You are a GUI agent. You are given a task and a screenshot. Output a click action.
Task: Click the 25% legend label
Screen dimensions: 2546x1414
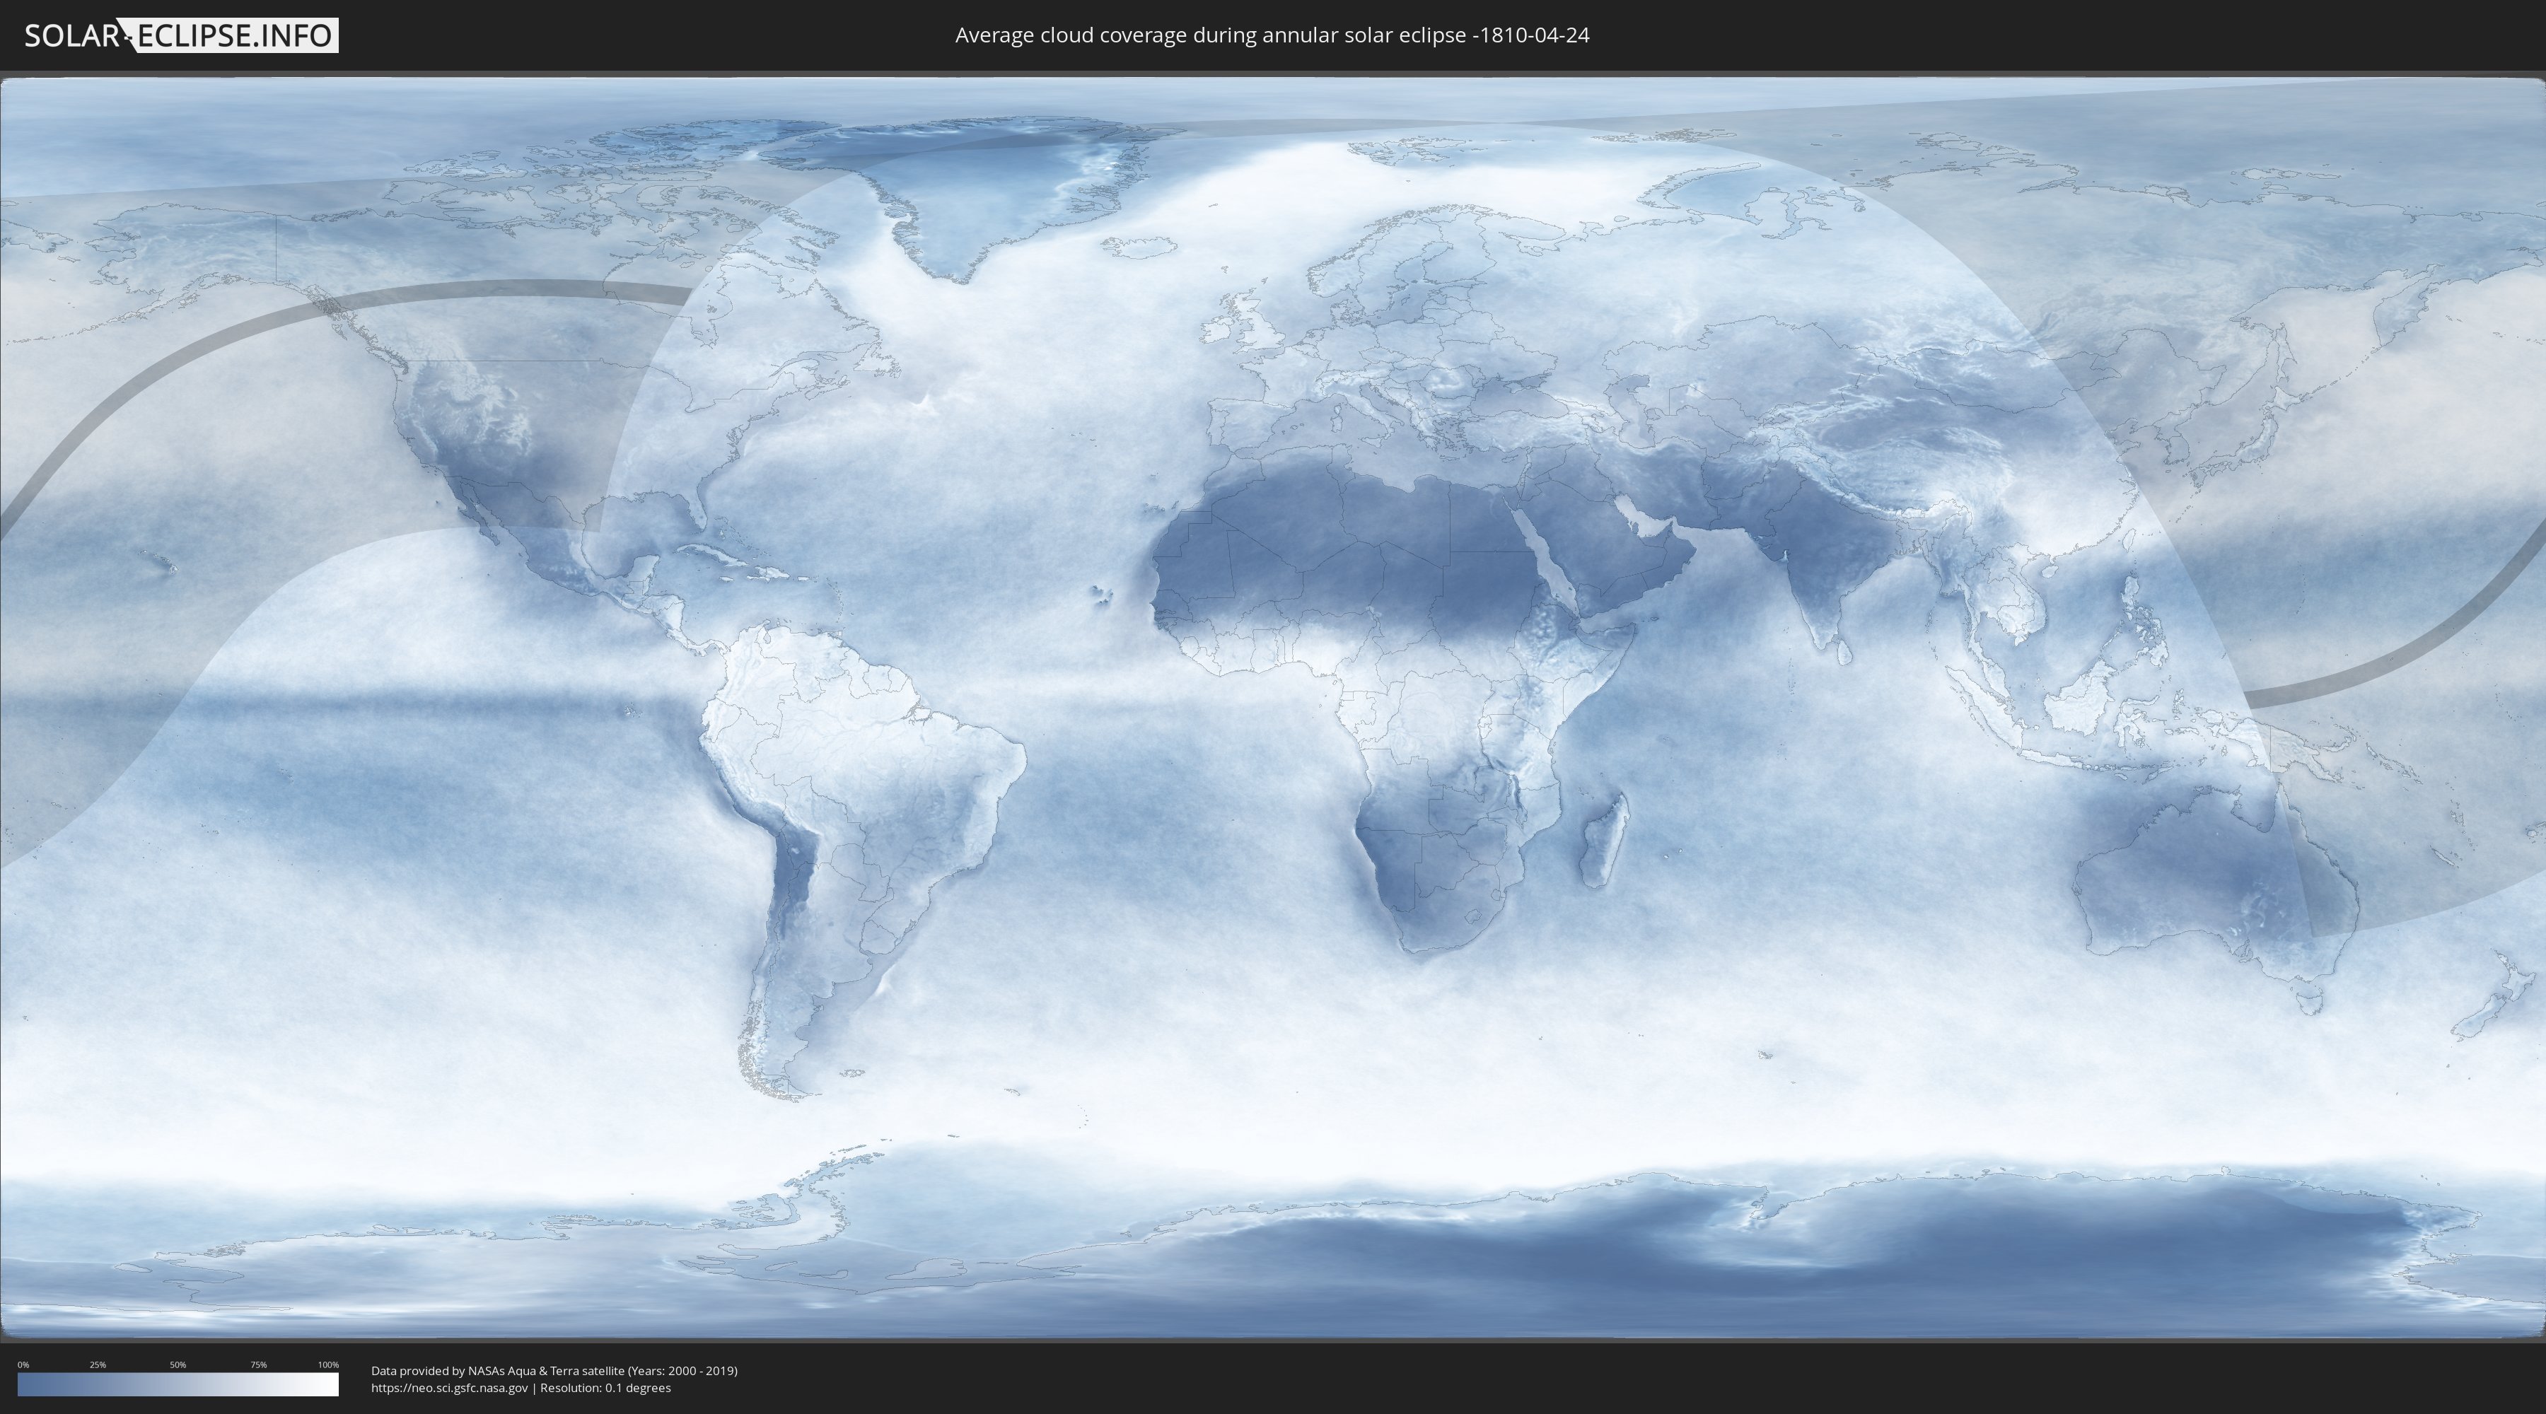tap(98, 1365)
